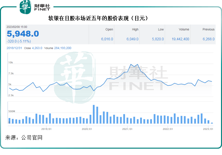This screenshot has height=155, width=222.
Task: Click the 2020/01 time axis label
Action: (x=87, y=129)
